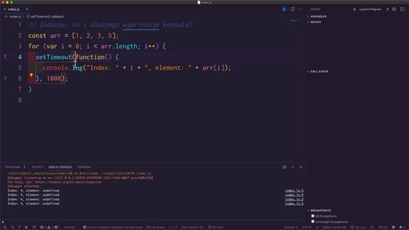Switch to the TERMINAL panel tab
This screenshot has width=409, height=230.
pyautogui.click(x=84, y=167)
